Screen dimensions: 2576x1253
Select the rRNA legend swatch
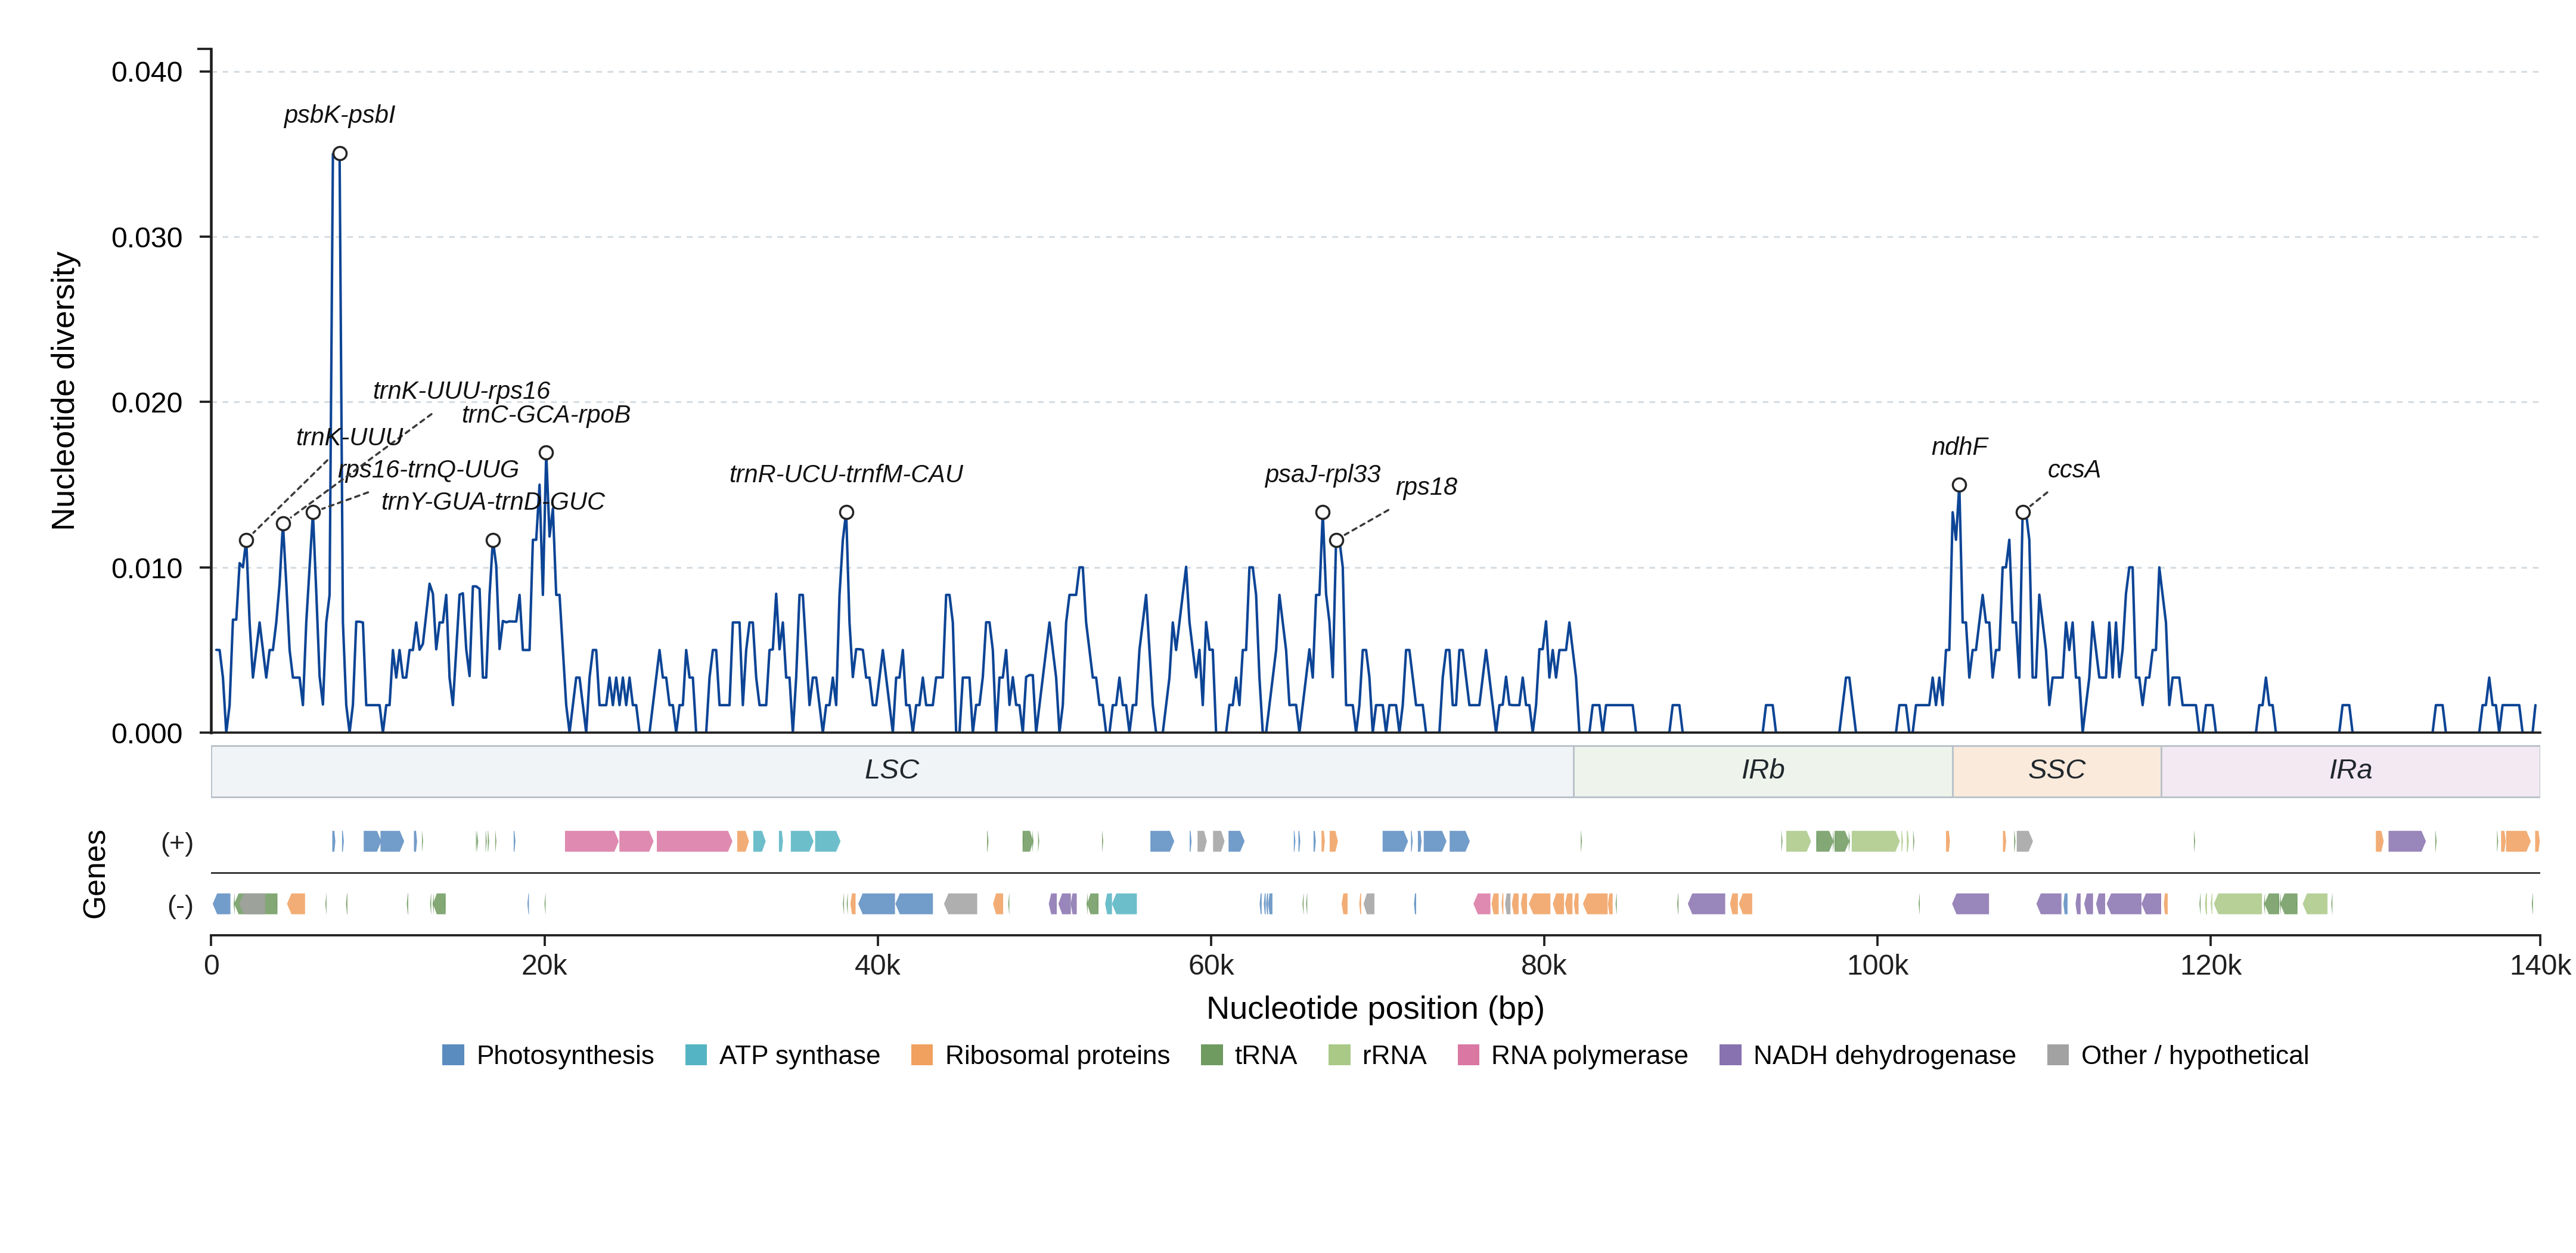pyautogui.click(x=1339, y=1055)
